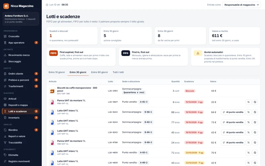Open the Articoli section
This screenshot has height=166, width=265.
pos(21,99)
